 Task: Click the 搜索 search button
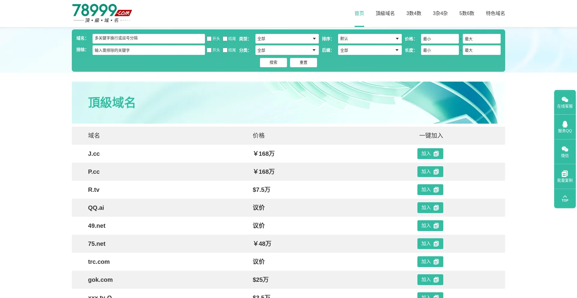[x=273, y=62]
